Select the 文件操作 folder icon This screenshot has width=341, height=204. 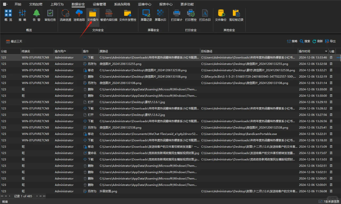(x=93, y=15)
